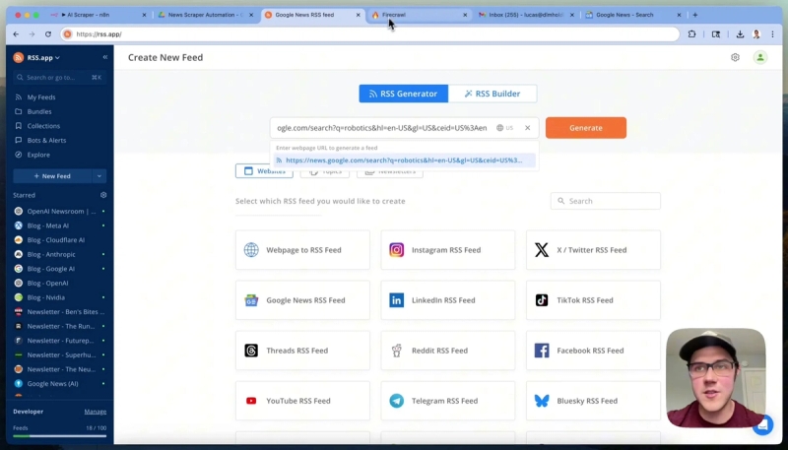
Task: Choose Facebook RSS Feed card
Action: 593,351
